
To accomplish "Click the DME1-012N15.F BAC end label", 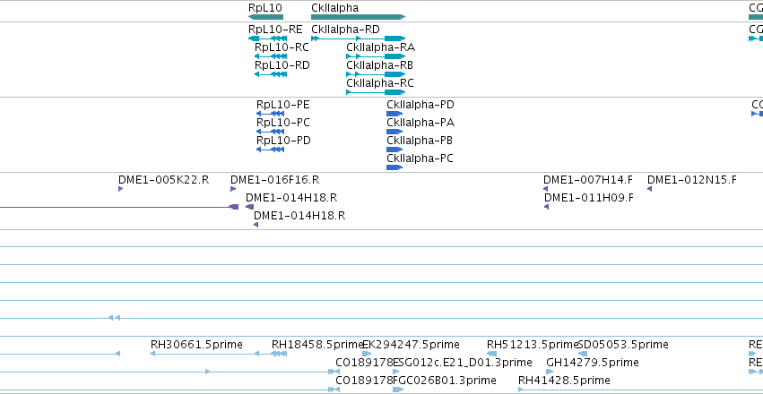I will click(x=692, y=180).
